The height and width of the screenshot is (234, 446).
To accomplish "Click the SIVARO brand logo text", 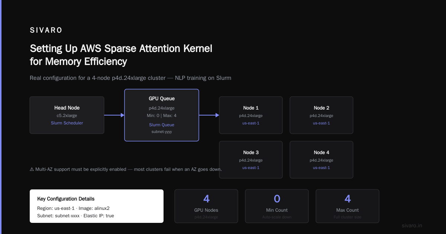I will [46, 30].
